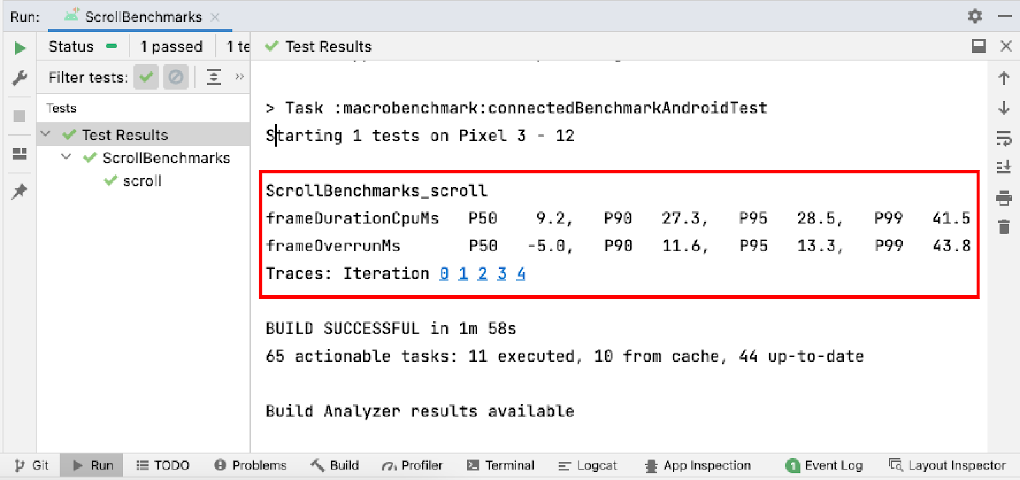Stop the running test with the stop icon

click(x=19, y=116)
